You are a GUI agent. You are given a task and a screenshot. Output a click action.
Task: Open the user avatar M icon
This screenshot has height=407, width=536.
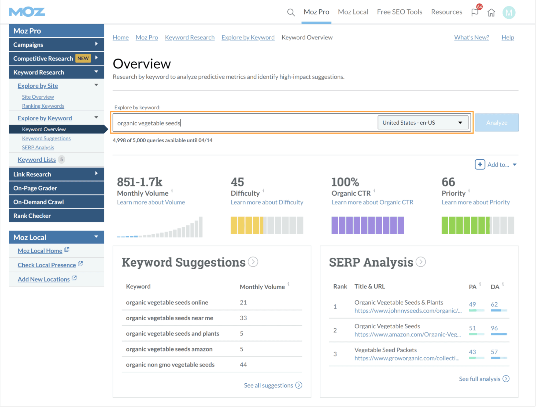(x=508, y=13)
